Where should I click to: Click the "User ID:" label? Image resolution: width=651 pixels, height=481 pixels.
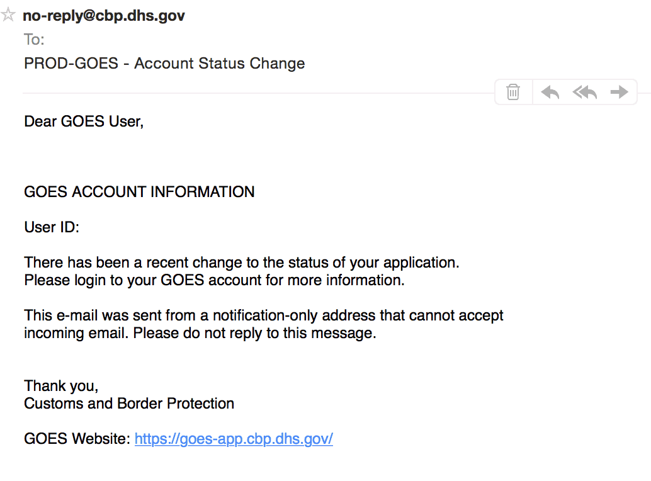tap(51, 228)
